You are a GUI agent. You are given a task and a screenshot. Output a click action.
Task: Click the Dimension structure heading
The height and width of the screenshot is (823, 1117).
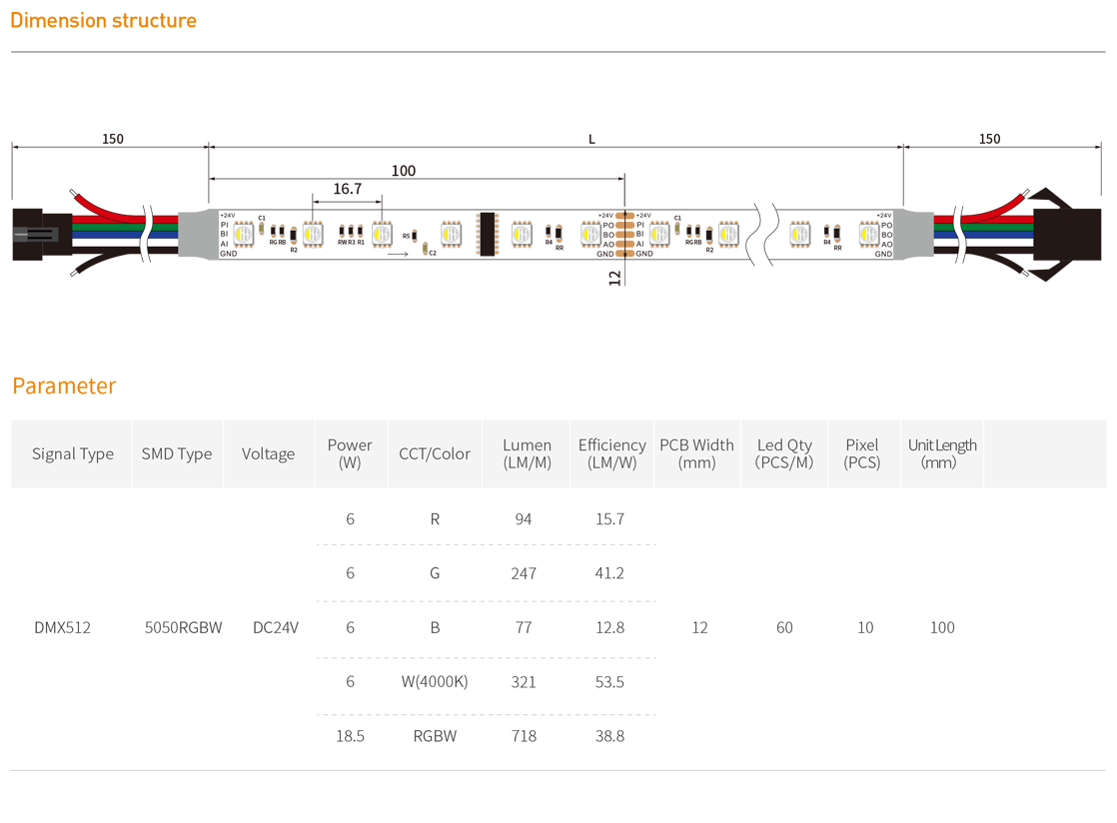tap(104, 21)
